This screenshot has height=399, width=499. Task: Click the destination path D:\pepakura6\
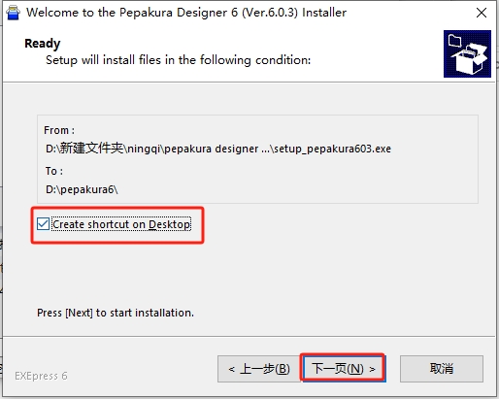pos(82,189)
